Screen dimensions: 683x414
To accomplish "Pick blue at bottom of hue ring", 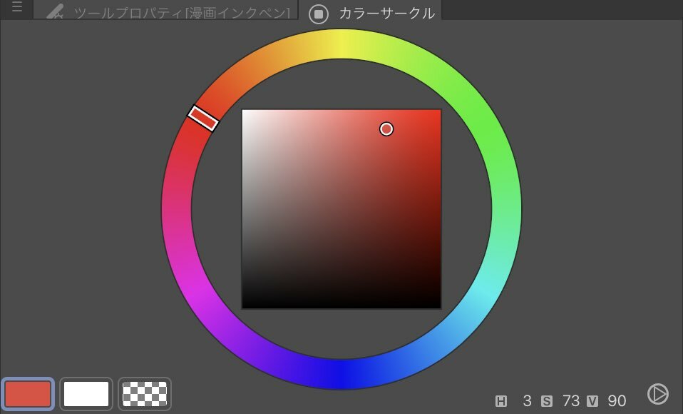I will pos(341,374).
